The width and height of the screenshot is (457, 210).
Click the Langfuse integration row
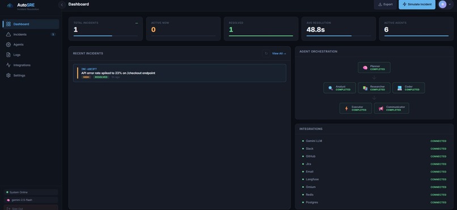(x=374, y=179)
